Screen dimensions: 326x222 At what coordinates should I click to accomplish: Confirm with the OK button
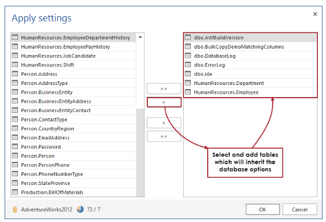tap(263, 209)
